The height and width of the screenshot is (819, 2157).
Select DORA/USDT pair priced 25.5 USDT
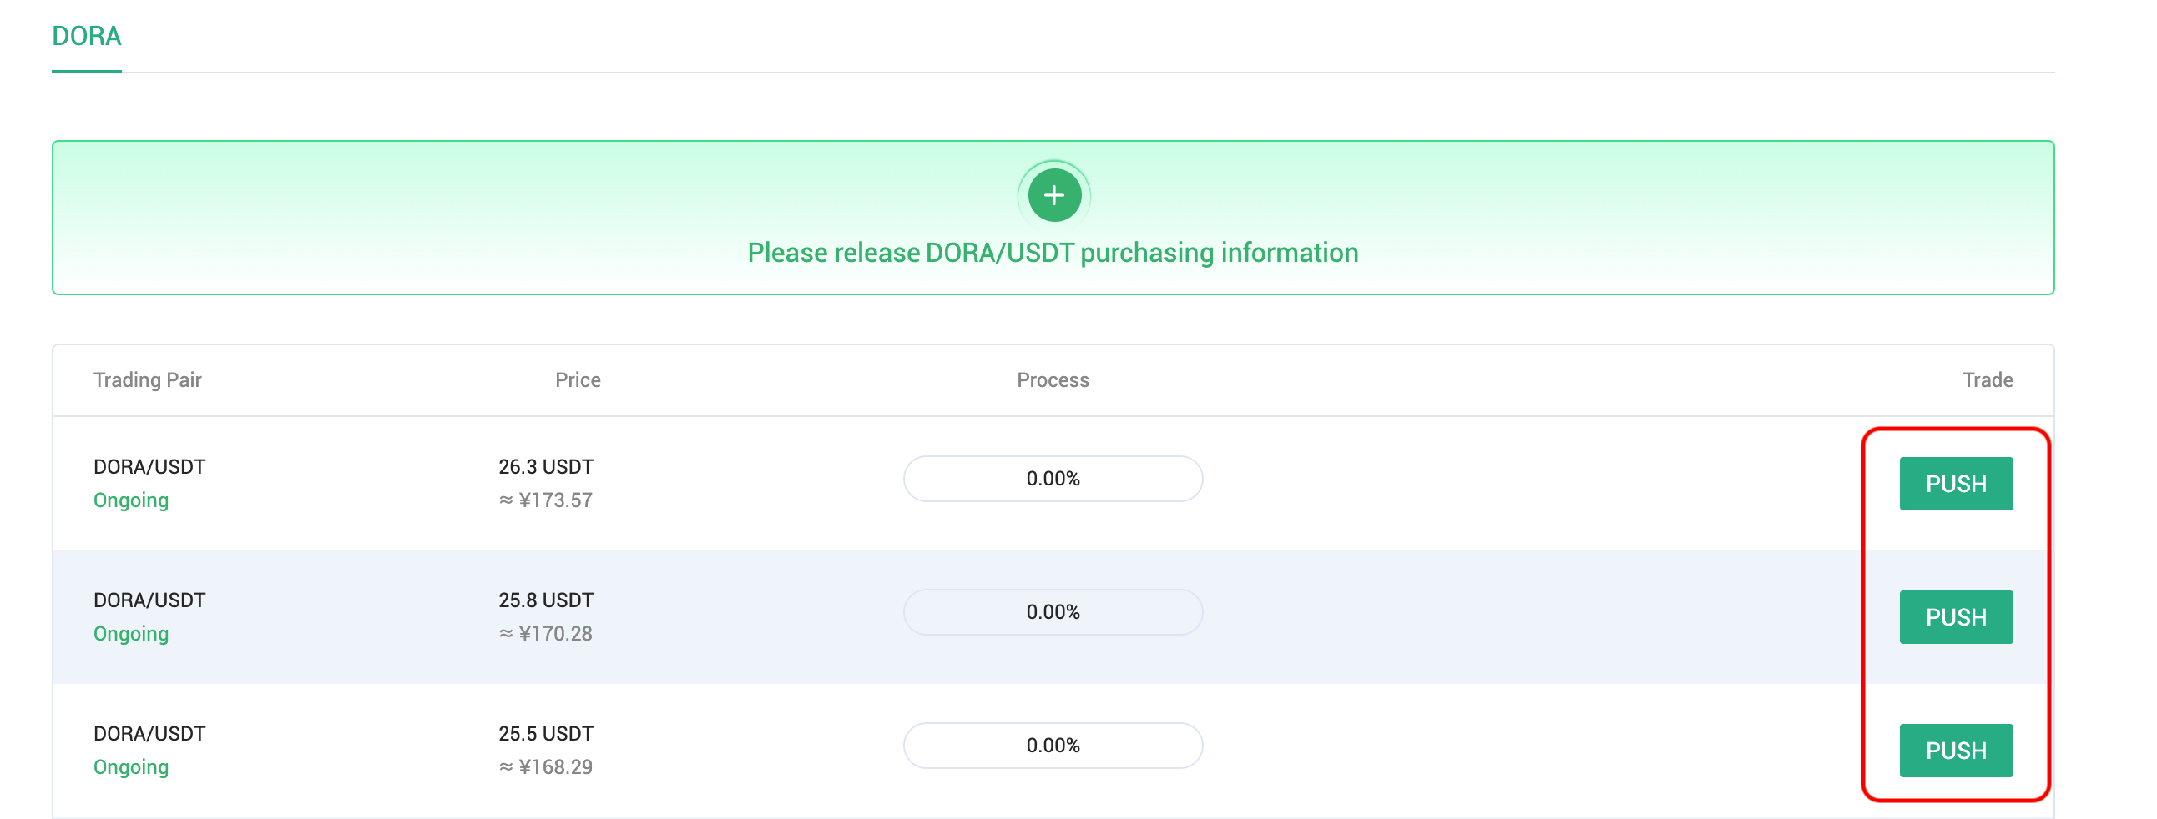[x=149, y=734]
